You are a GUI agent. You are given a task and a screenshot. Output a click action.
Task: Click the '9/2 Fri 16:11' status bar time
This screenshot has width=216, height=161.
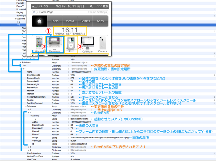[x=66, y=6]
